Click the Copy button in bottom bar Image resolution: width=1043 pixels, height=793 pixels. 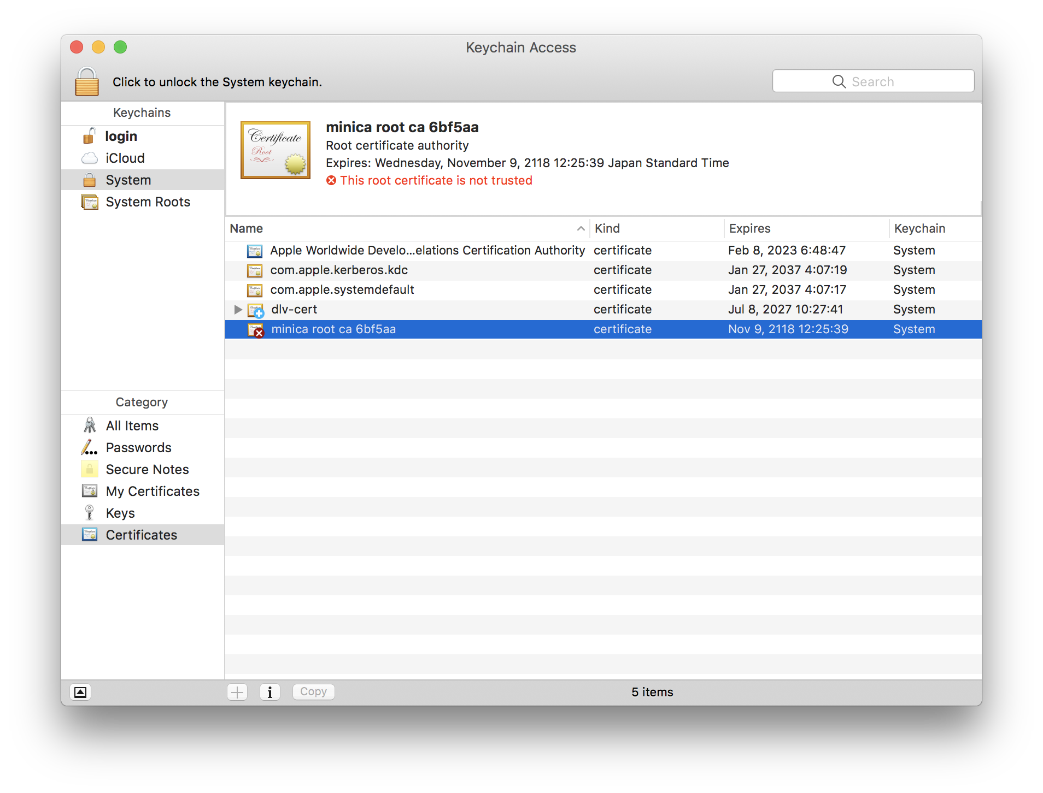(x=314, y=692)
